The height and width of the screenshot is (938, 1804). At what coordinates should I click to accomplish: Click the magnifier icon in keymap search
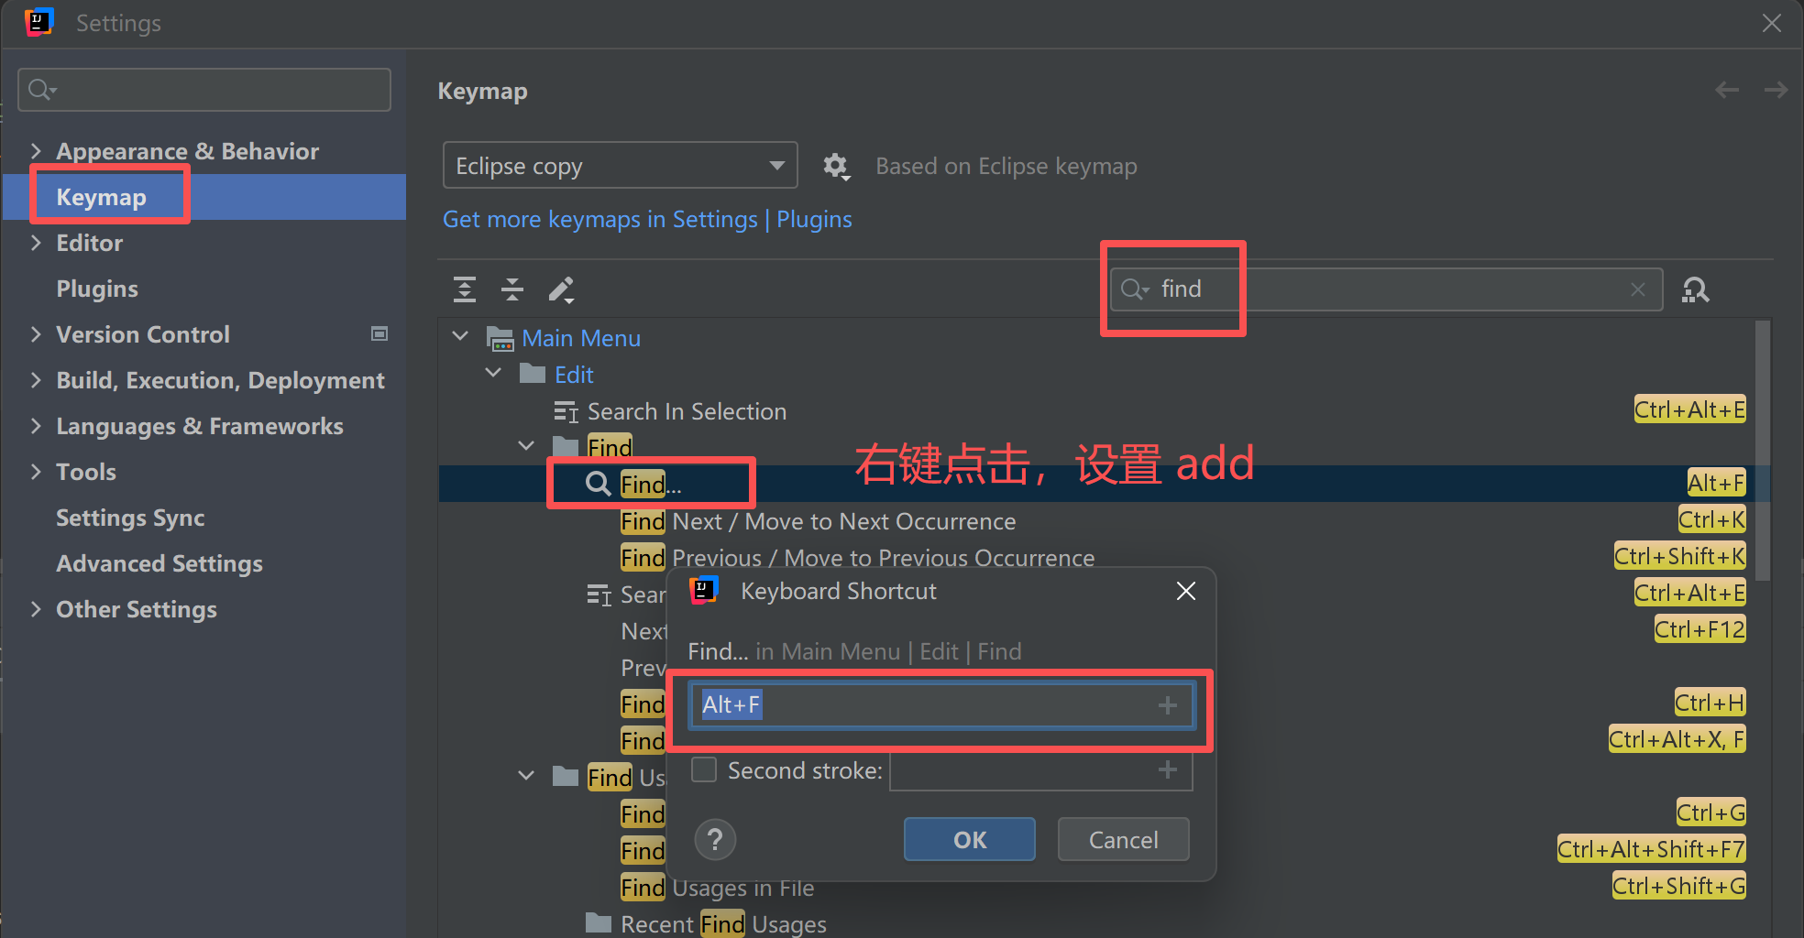tap(1135, 289)
